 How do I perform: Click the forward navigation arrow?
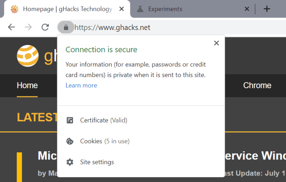28,27
